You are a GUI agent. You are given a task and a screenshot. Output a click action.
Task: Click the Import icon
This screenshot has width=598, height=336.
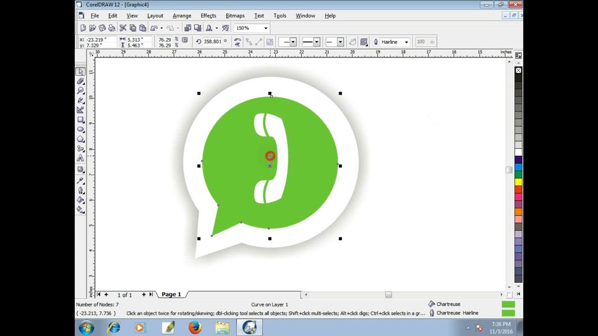click(x=188, y=28)
